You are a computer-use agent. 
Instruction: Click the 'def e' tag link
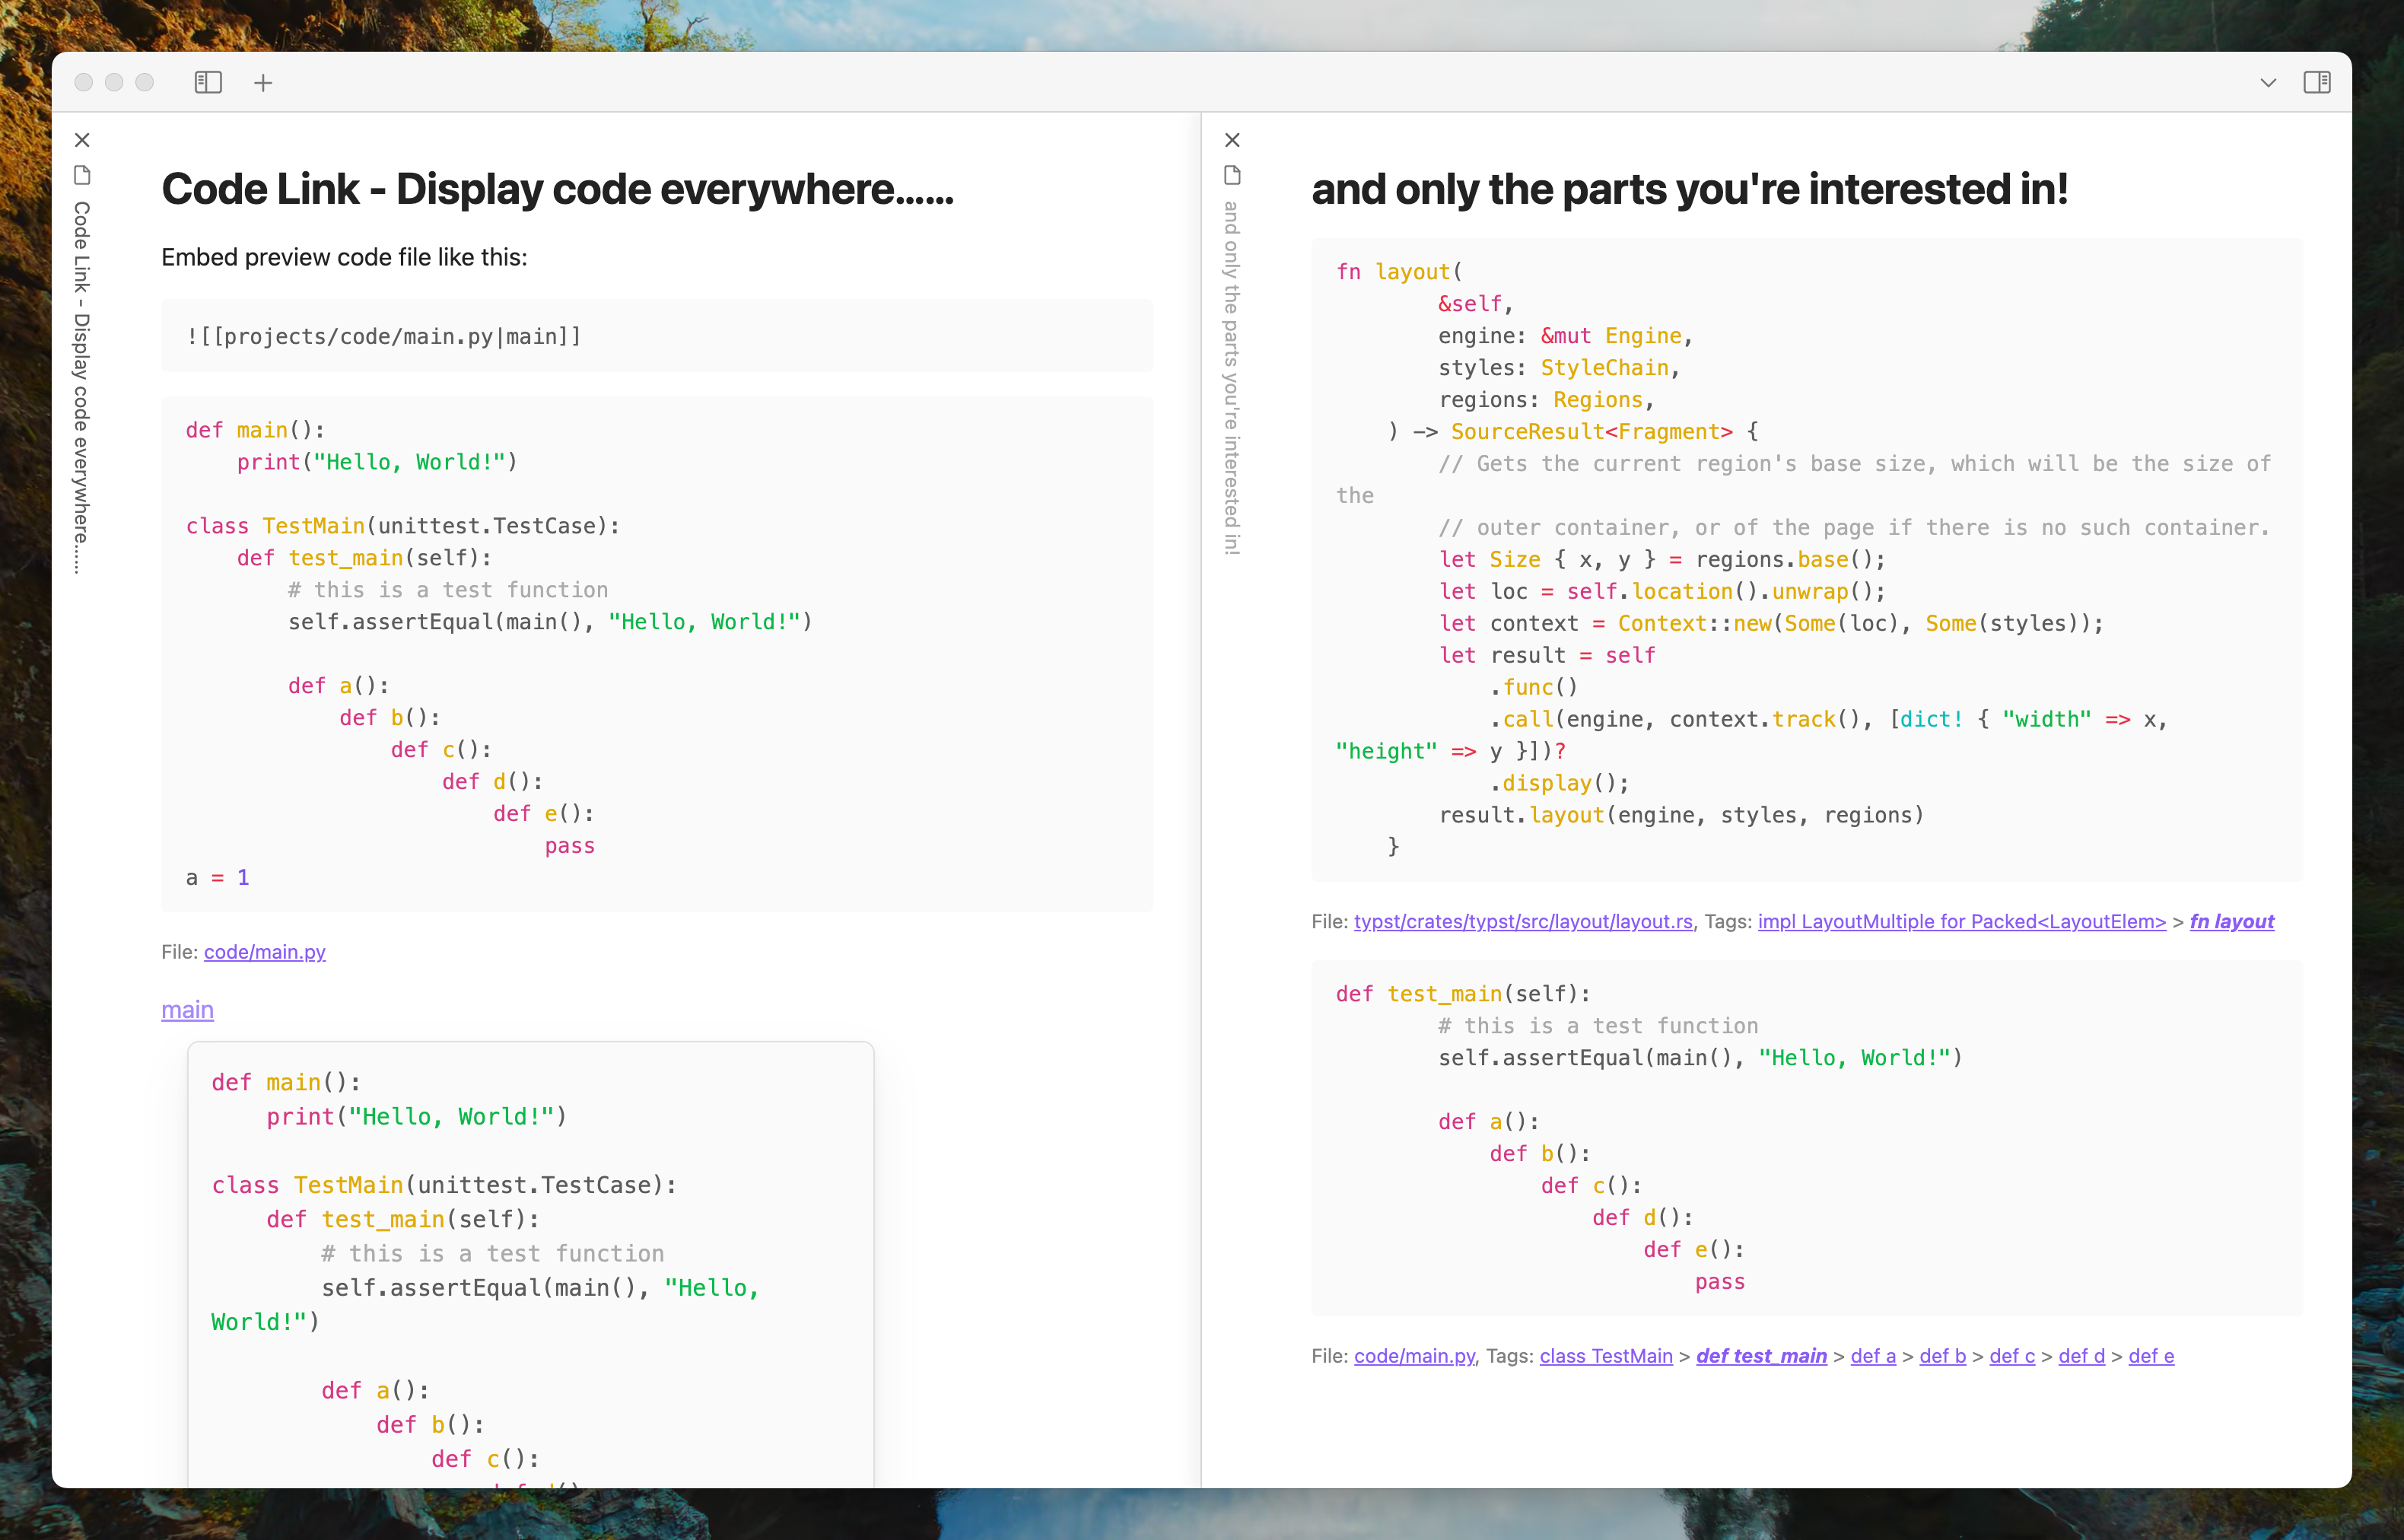point(2151,1356)
